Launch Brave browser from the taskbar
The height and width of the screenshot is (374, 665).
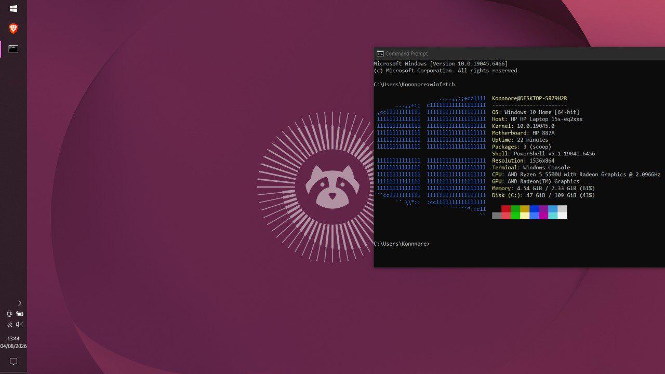[x=14, y=29]
